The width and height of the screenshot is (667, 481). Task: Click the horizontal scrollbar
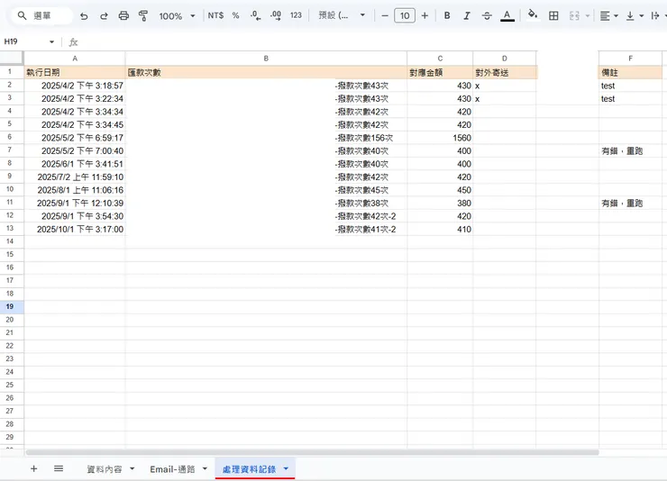(x=312, y=452)
